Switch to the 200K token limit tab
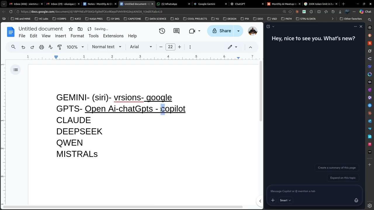 tap(320, 4)
